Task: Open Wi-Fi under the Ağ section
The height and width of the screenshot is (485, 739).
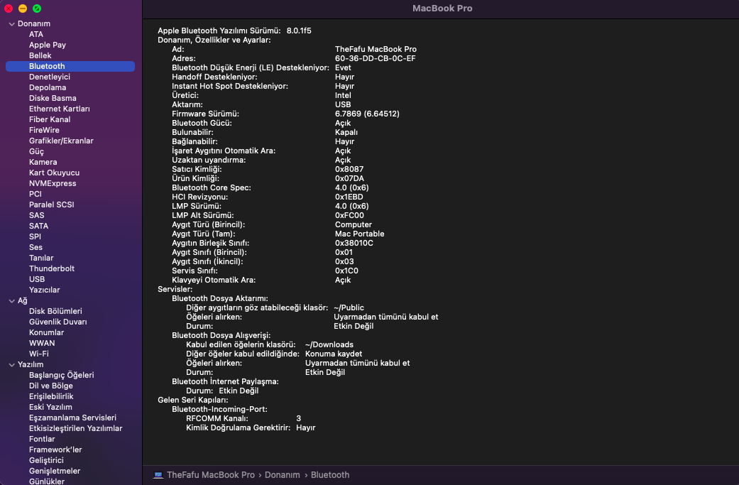Action: point(38,354)
